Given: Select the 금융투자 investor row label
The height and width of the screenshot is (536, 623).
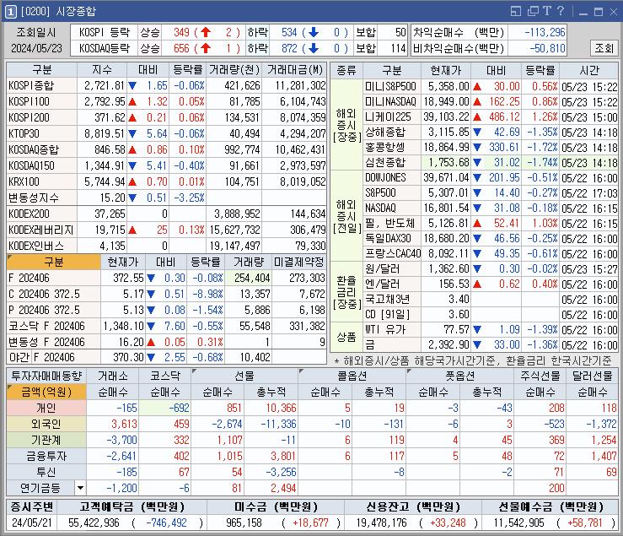Looking at the screenshot, I should point(46,456).
